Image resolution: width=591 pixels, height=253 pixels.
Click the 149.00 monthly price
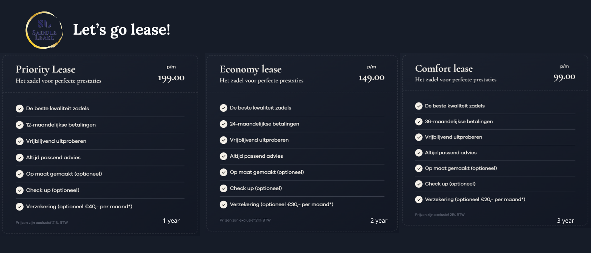pos(371,78)
